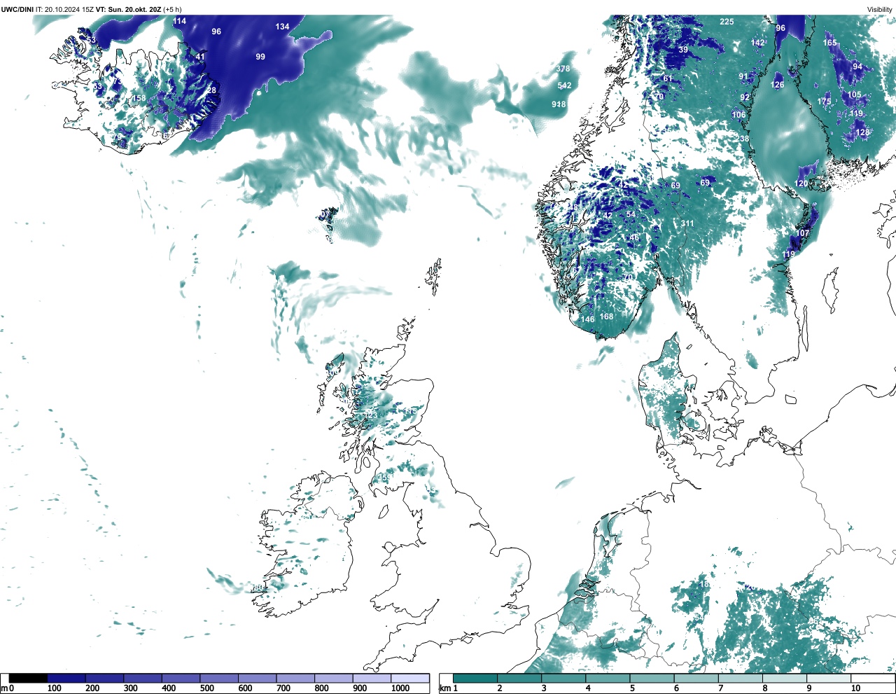Image resolution: width=896 pixels, height=694 pixels.
Task: Click the '158' value over Iceland
Action: 139,98
